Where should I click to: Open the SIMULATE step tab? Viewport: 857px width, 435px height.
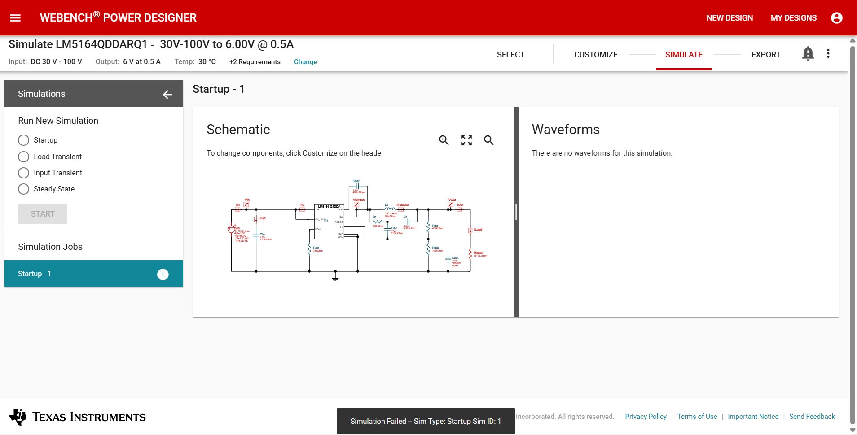pyautogui.click(x=684, y=55)
